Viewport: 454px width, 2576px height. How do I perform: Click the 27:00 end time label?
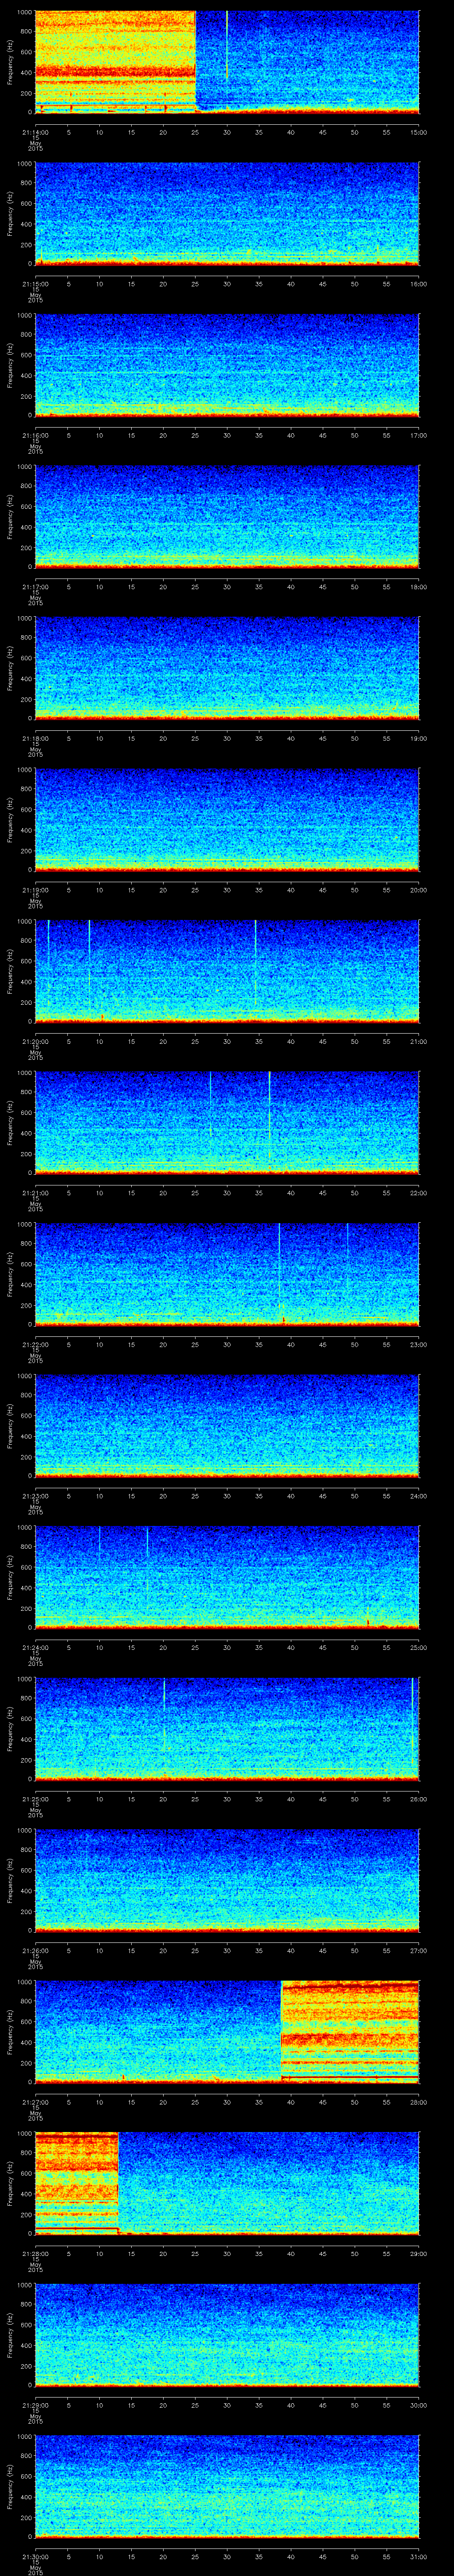(x=419, y=1950)
